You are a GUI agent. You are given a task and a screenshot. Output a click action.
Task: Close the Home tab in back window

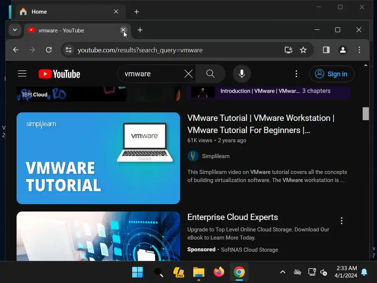coord(116,11)
